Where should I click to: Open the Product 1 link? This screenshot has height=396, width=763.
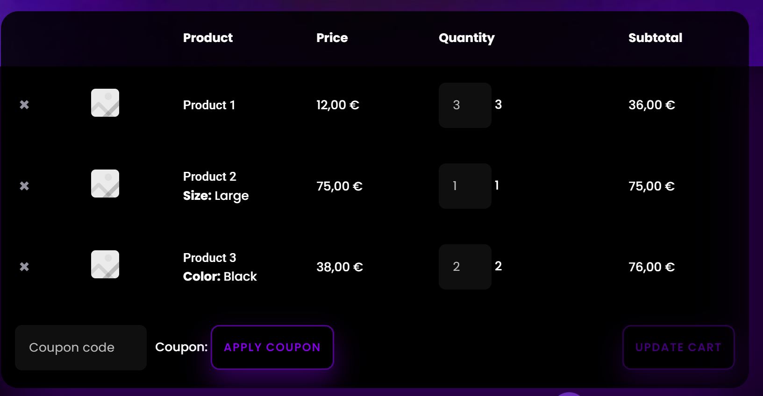(x=209, y=105)
